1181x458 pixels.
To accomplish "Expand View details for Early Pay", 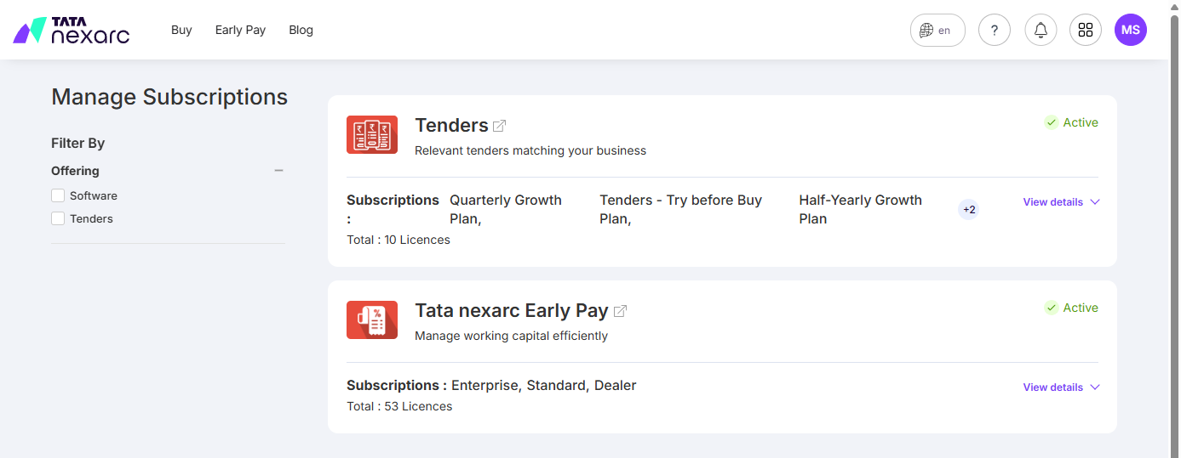I will 1062,387.
